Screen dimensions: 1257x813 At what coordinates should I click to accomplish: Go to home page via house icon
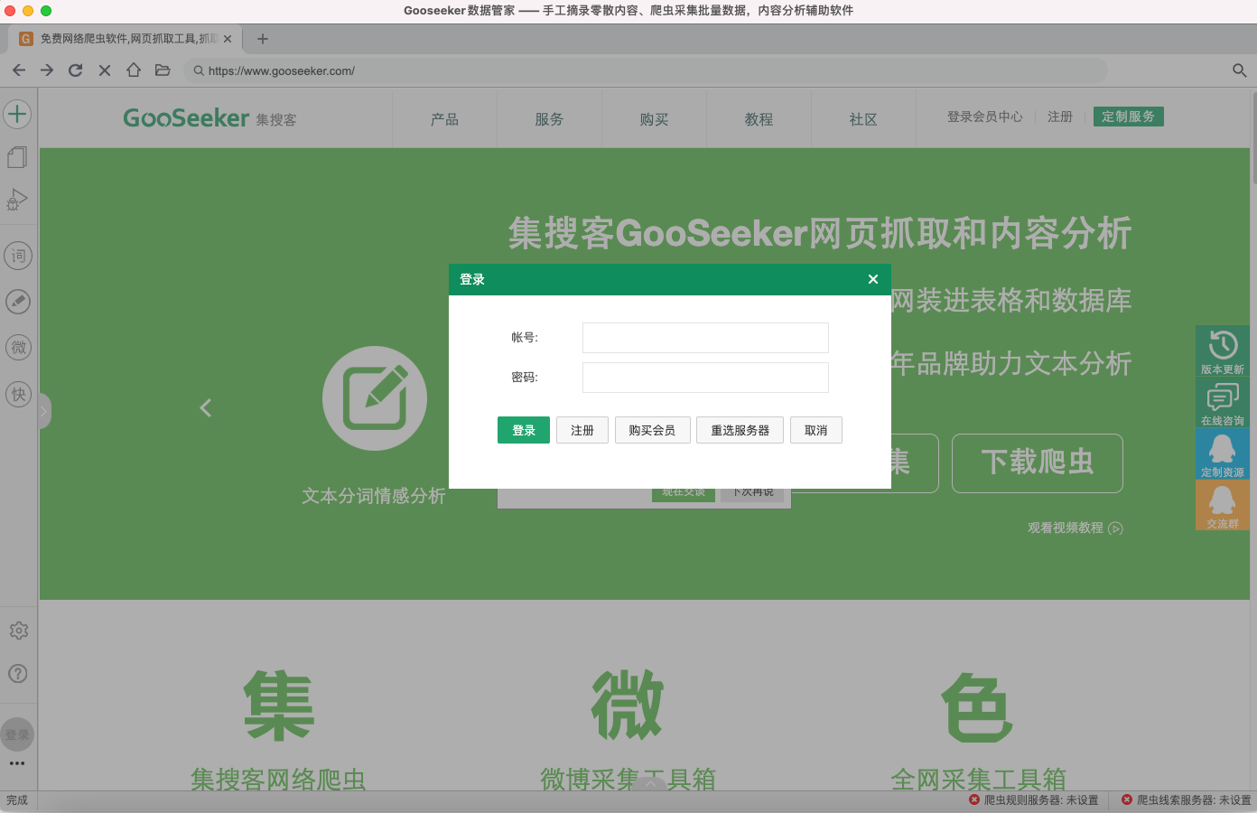pos(134,70)
